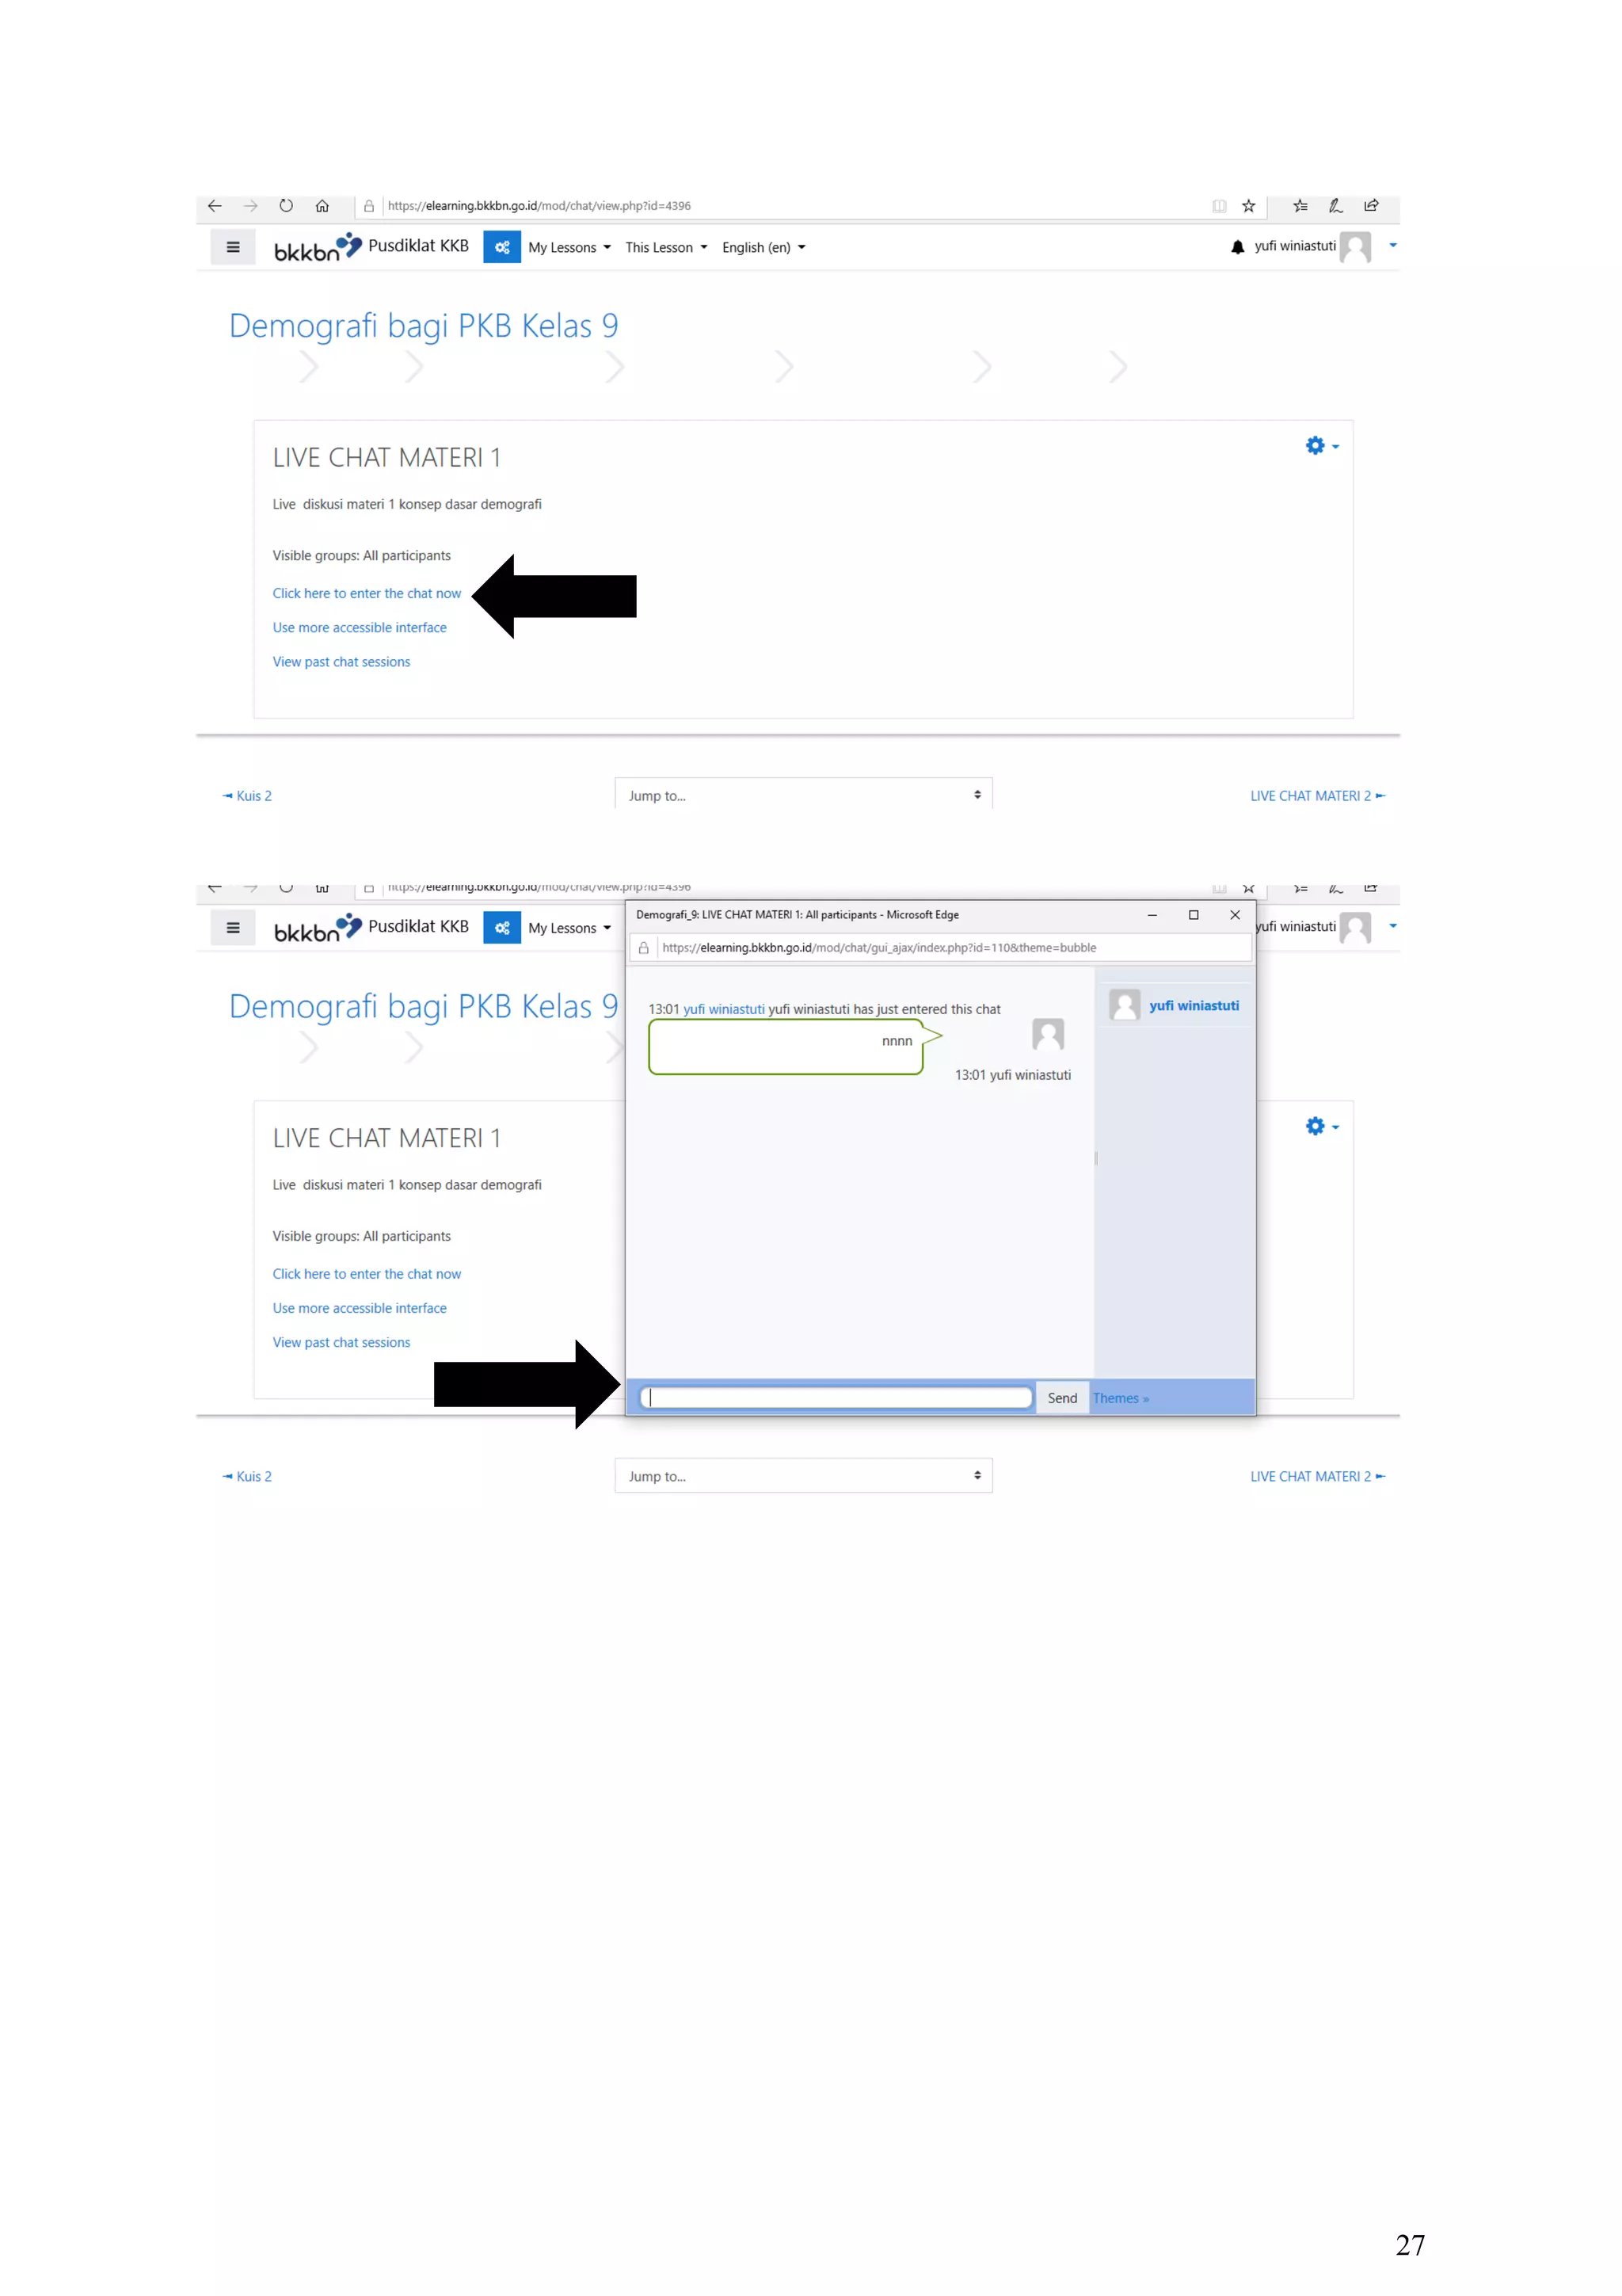
Task: Click the reading view book icon
Action: 1219,206
